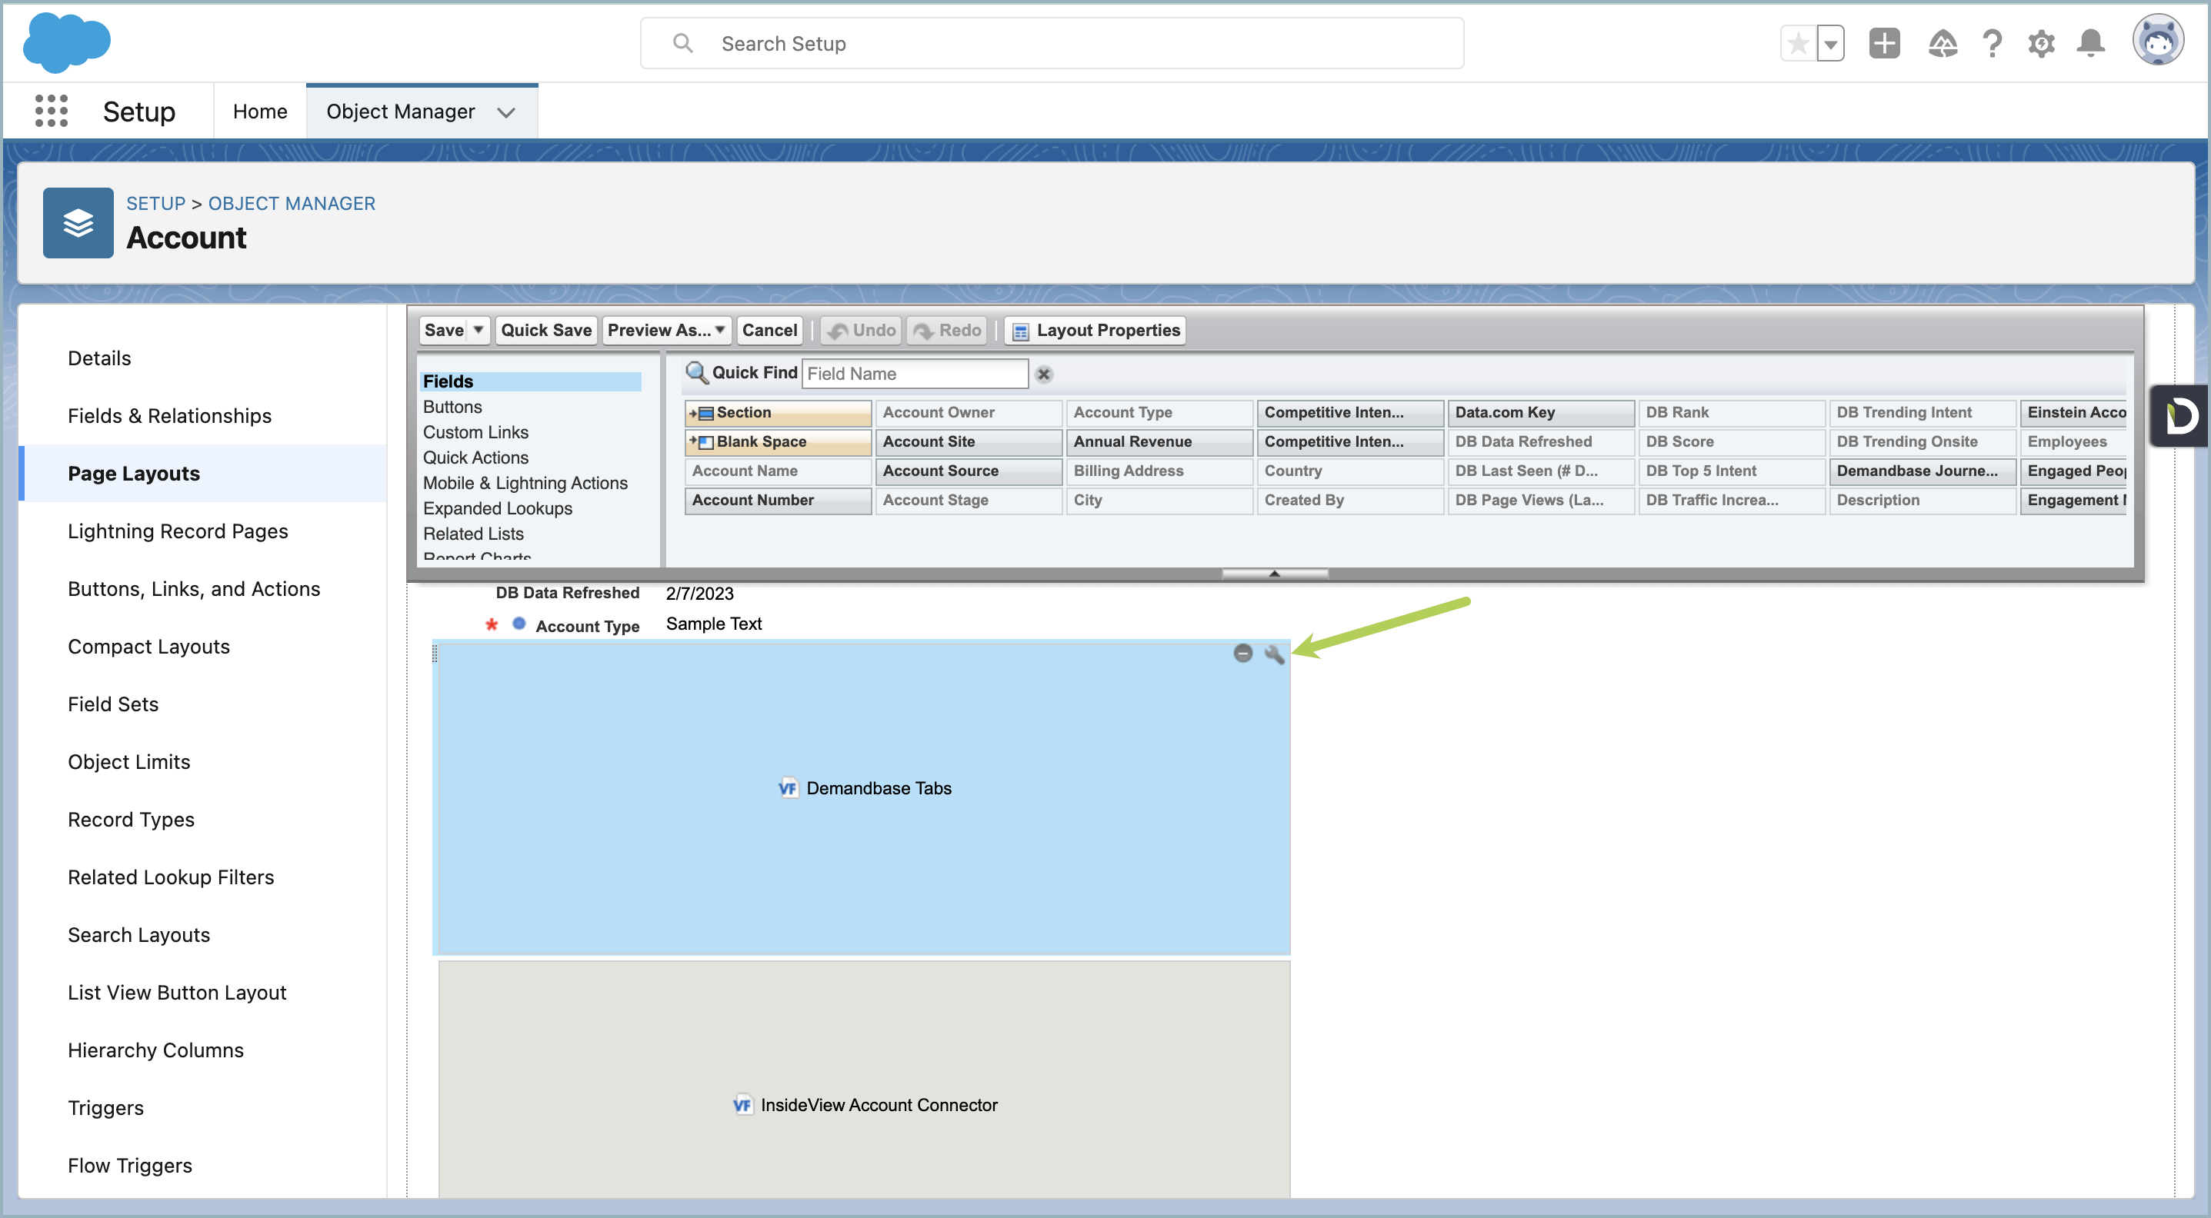The width and height of the screenshot is (2211, 1218).
Task: Open the favorites list dropdown arrow
Action: click(1830, 44)
